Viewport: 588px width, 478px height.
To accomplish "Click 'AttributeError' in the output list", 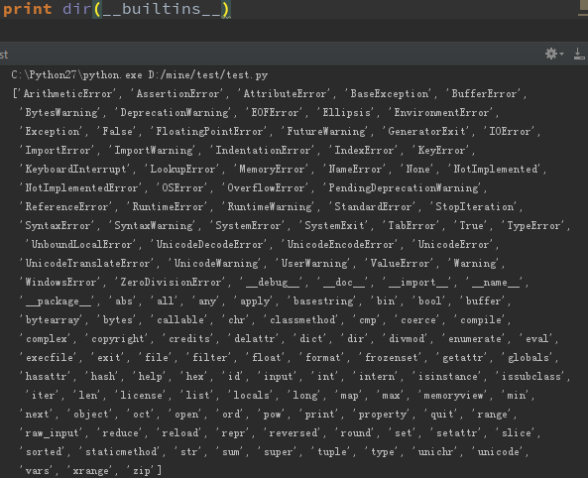I will pos(285,93).
